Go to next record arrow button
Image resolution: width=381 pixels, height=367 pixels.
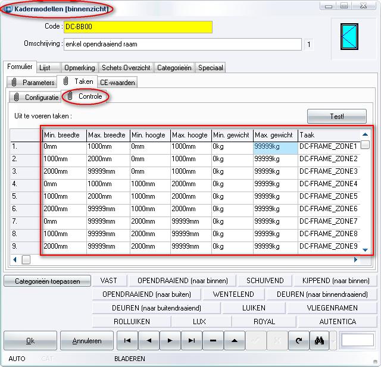170,341
